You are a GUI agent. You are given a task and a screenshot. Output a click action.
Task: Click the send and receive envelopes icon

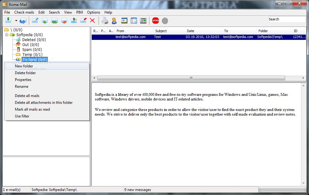(x=23, y=21)
